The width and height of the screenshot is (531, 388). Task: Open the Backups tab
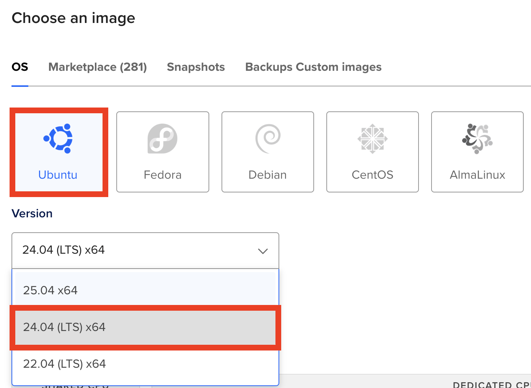[x=269, y=67]
